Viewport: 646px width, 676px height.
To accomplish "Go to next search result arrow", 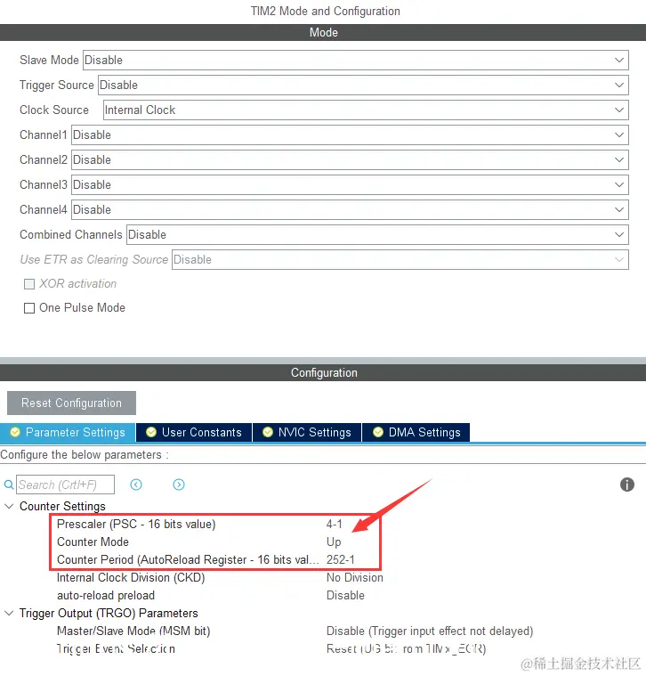I will [x=179, y=485].
